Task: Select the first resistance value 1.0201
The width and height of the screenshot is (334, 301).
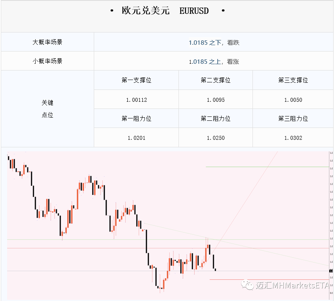Action: (x=137, y=138)
